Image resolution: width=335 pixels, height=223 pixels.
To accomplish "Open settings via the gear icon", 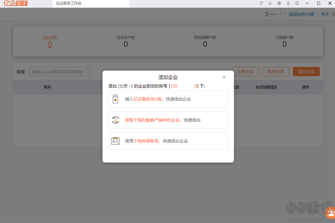I will pos(279,3).
